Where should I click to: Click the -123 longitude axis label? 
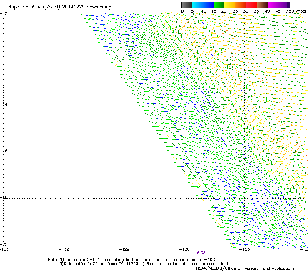[245, 249]
